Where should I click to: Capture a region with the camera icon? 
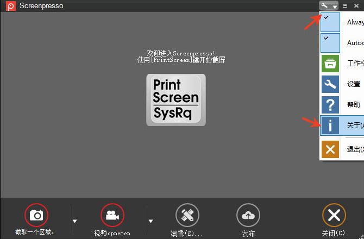tap(36, 215)
